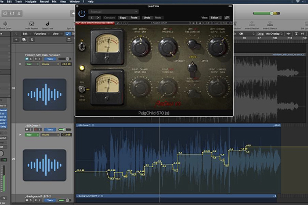Open the Edit menu in menu bar

9,2
